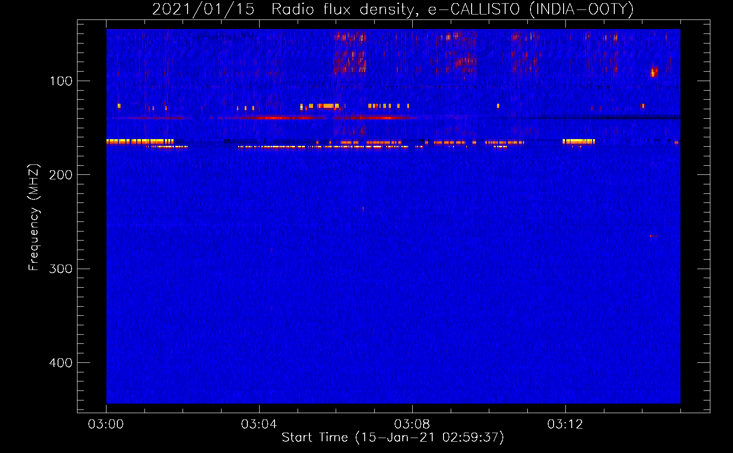Click the 300 frequency tick label
The image size is (733, 453).
pyautogui.click(x=61, y=269)
